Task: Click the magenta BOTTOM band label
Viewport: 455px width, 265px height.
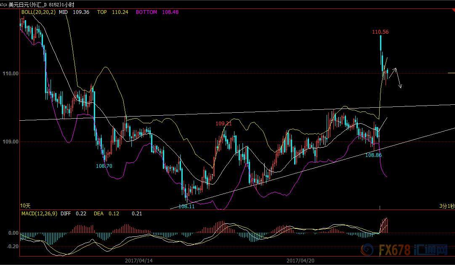Action: [x=146, y=12]
